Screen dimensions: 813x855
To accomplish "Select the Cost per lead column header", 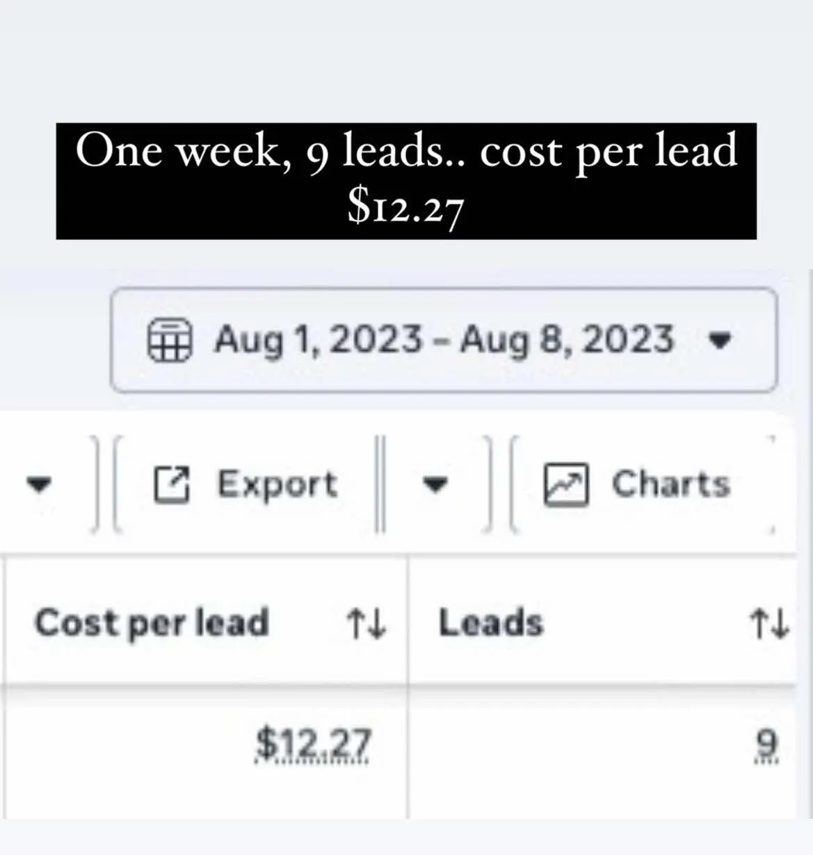I will coord(152,623).
